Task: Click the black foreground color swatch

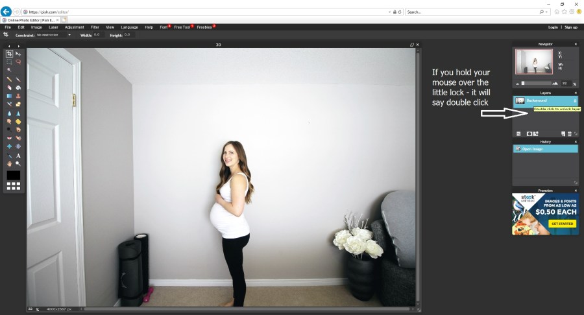Action: coord(14,175)
